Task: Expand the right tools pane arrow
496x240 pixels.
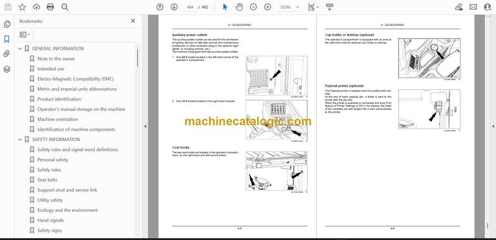Action: click(493, 126)
